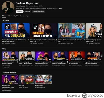This screenshot has height=98, width=104.
Task: Open options menu for 'Nie pracuję w waszych' video
Action: (67, 62)
